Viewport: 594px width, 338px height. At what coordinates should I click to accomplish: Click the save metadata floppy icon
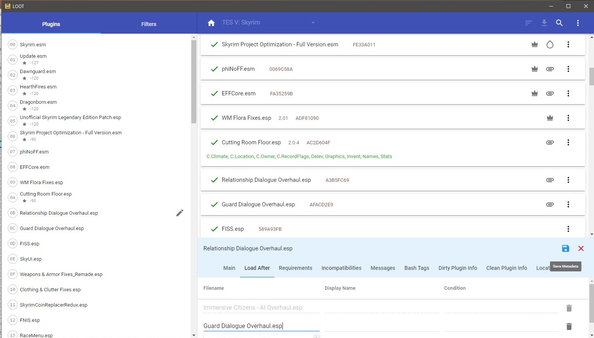565,248
